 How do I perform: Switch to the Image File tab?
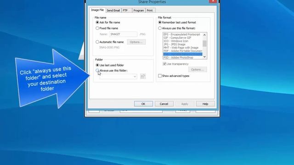point(97,10)
